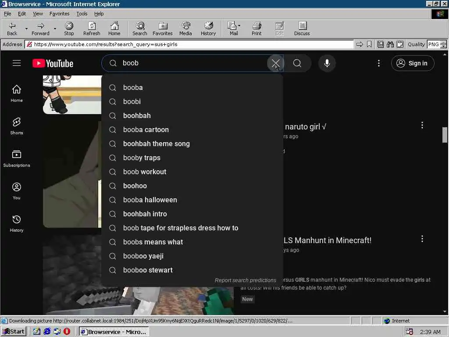Image resolution: width=449 pixels, height=337 pixels.
Task: Select the 'boohbah' suggestion
Action: click(192, 115)
